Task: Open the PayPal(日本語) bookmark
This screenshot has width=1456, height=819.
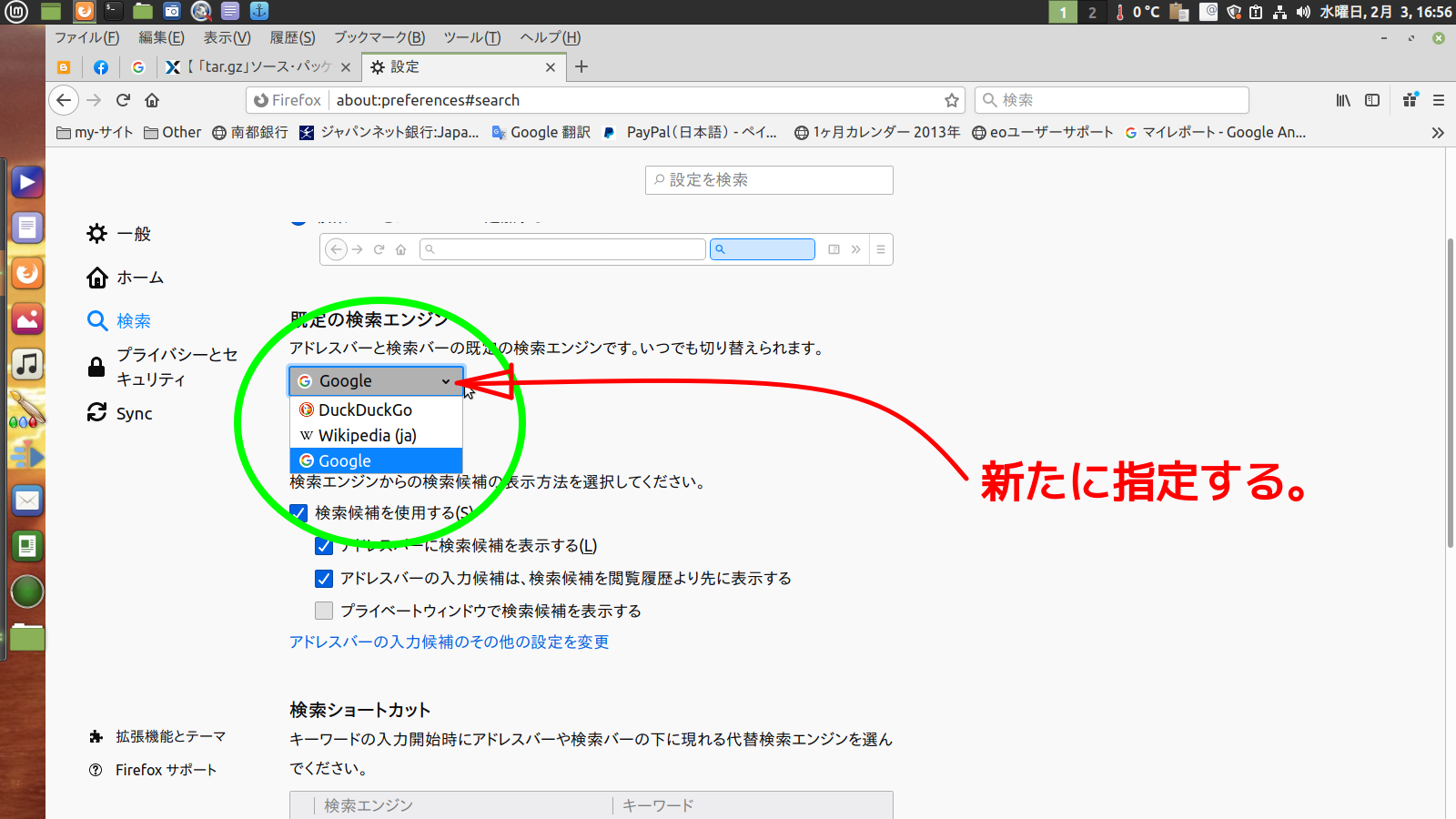Action: click(x=690, y=132)
